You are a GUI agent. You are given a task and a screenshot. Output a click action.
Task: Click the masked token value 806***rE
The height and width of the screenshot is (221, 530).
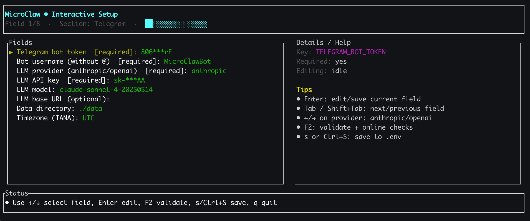[x=156, y=52]
